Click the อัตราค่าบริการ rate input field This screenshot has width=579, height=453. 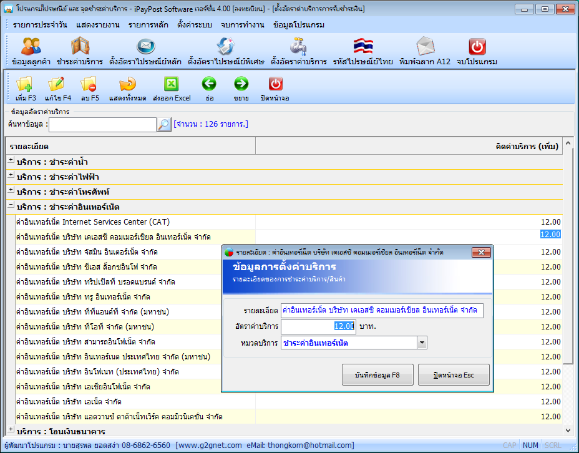click(x=318, y=326)
